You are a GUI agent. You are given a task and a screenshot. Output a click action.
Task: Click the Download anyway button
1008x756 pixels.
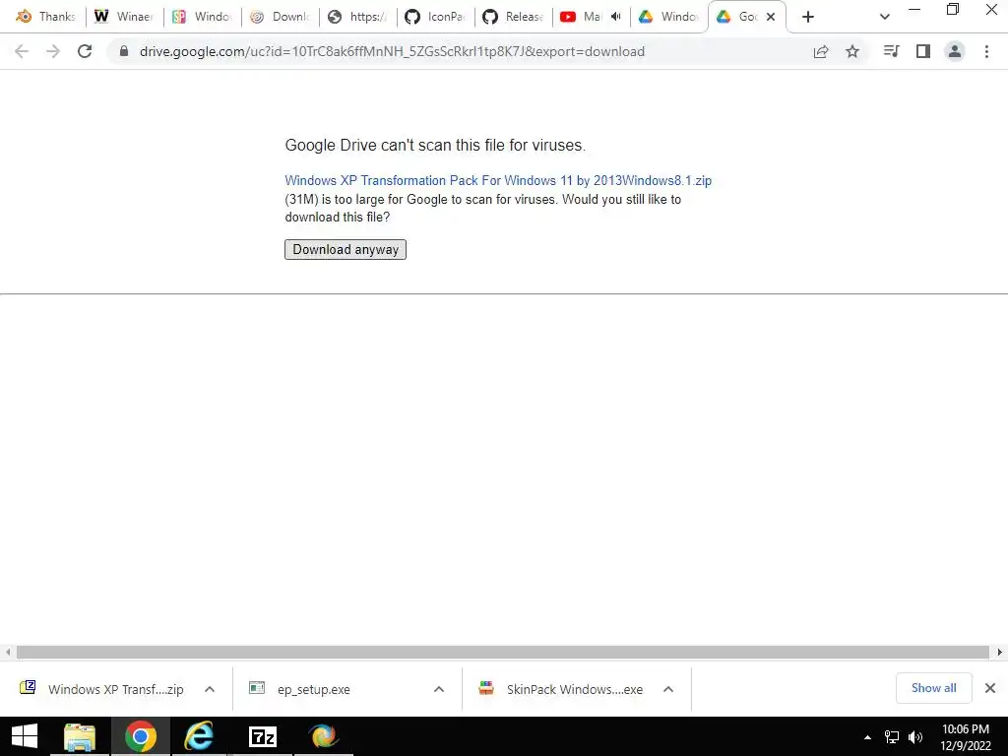click(346, 249)
